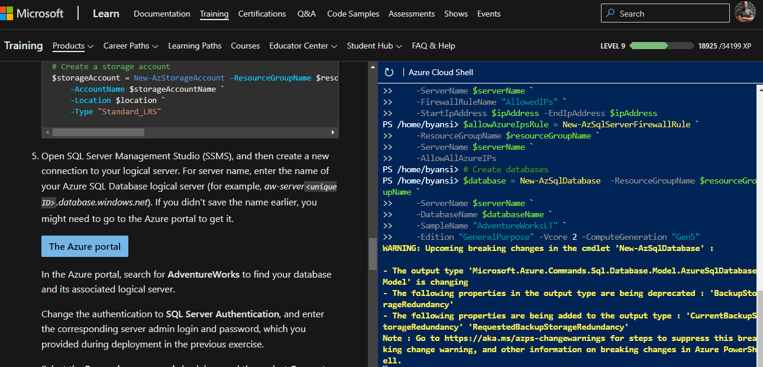
Task: Open the Events page
Action: pyautogui.click(x=489, y=14)
